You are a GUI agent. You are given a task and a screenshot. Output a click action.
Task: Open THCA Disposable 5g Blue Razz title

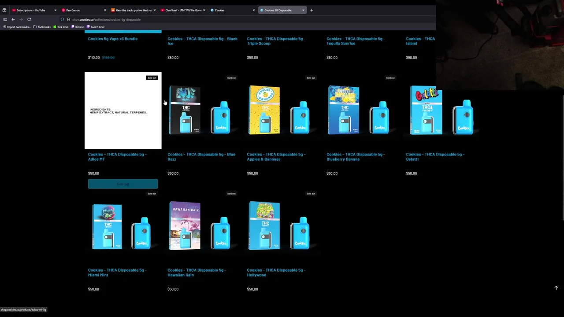(201, 157)
